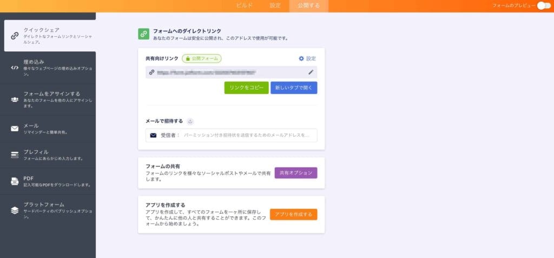Edit the link with pencil icon
The image size is (554, 258).
click(311, 72)
